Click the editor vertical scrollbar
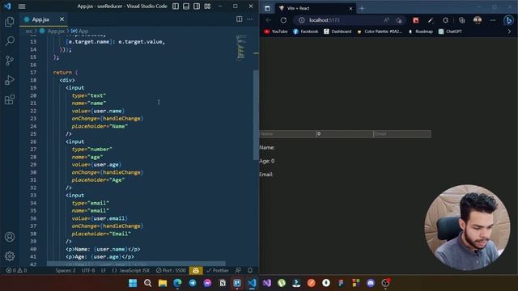518x291 pixels. 256,115
